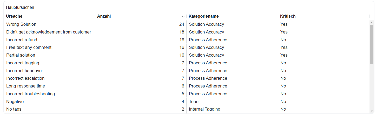Sort by Kritisch column header
The image size is (376, 115).
coord(288,16)
